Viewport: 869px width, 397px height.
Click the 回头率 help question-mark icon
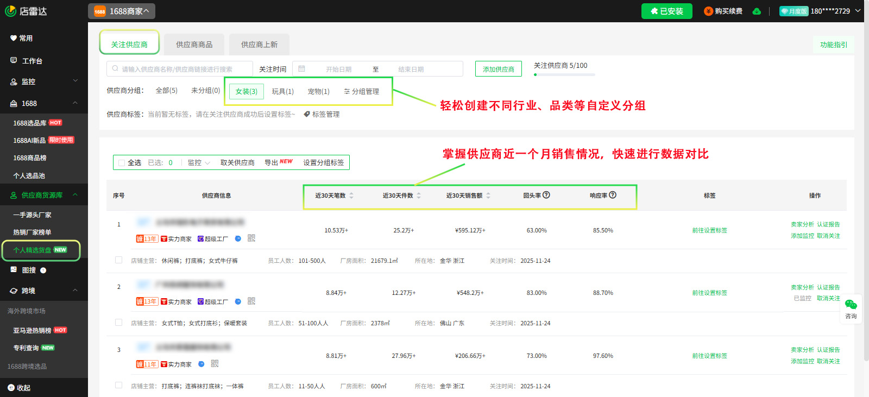pyautogui.click(x=546, y=195)
